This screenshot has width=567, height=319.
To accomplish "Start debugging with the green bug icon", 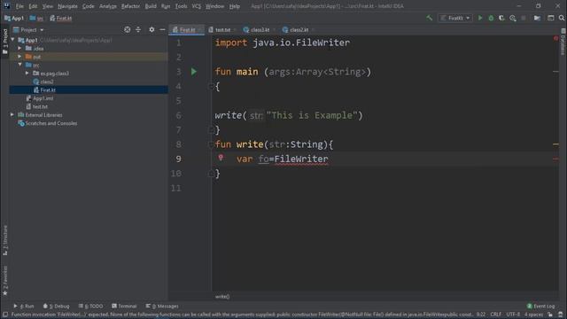I will 491,18.
